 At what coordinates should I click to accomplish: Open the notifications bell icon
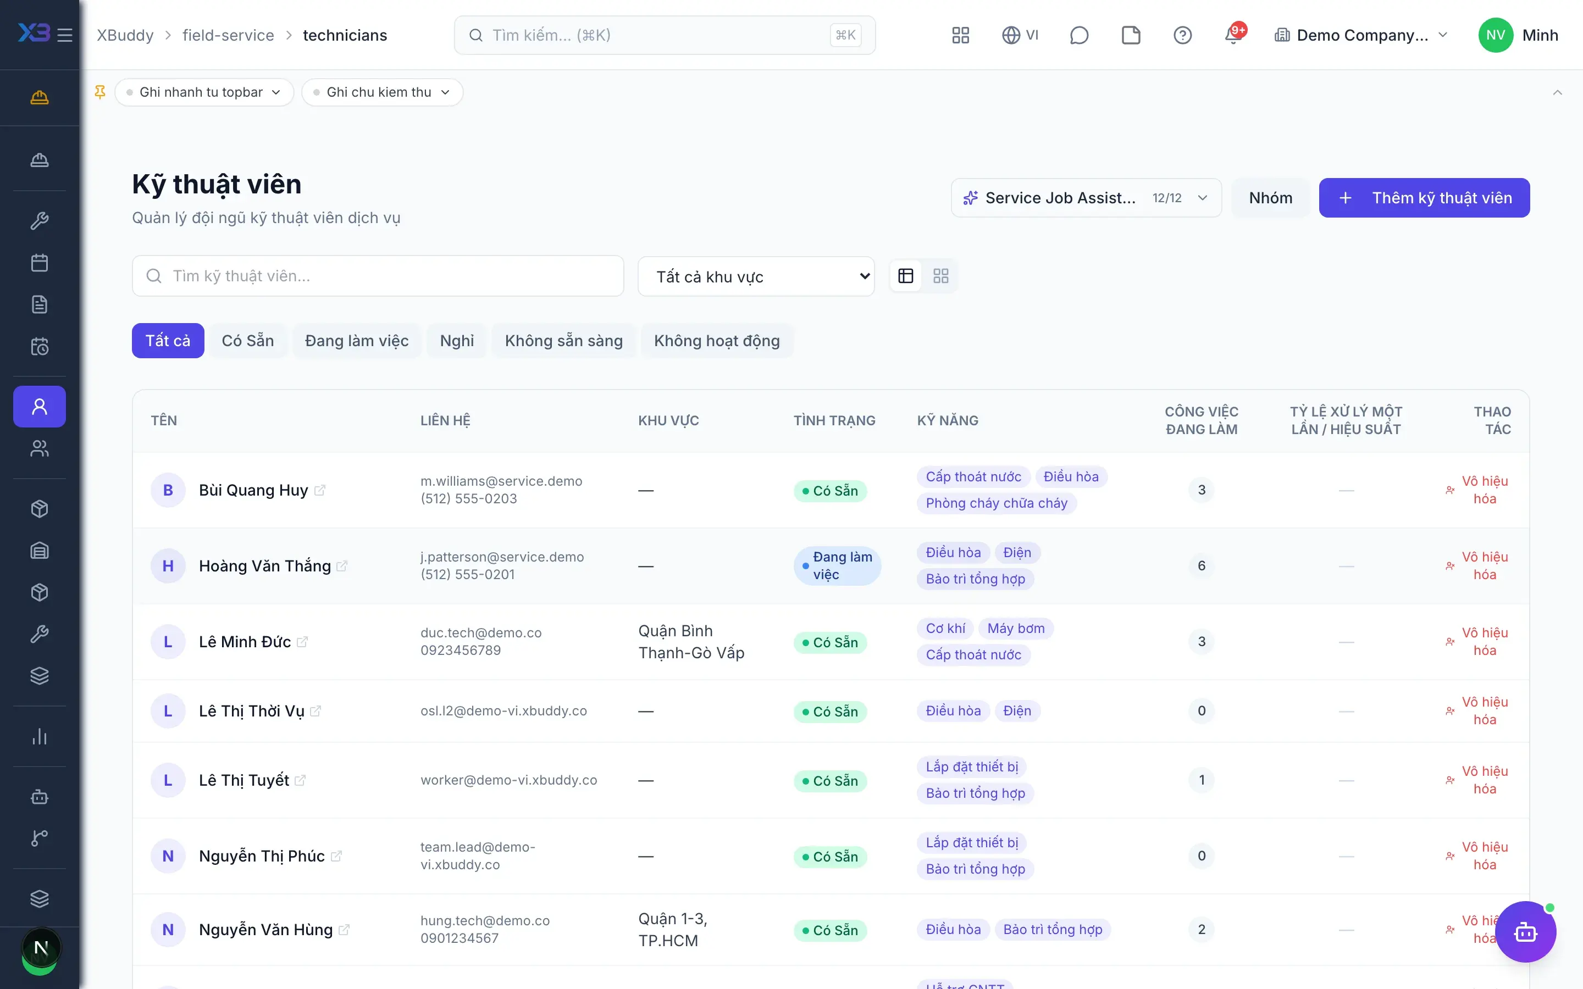1233,35
